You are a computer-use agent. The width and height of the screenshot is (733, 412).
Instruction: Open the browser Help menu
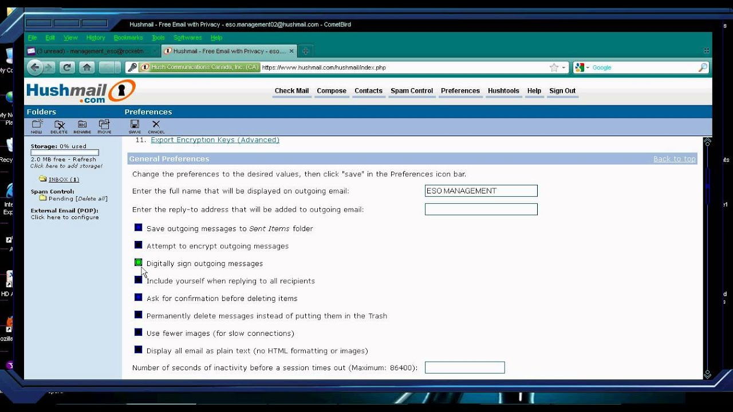pos(216,38)
